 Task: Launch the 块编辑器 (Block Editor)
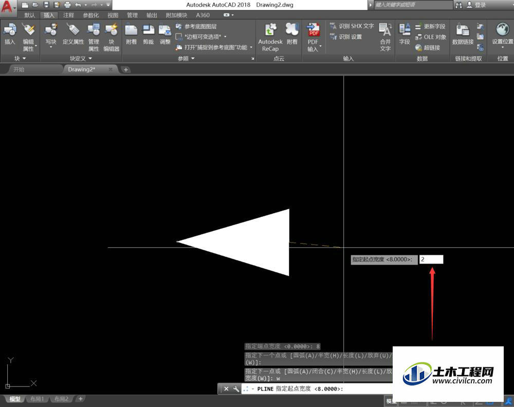click(x=112, y=37)
